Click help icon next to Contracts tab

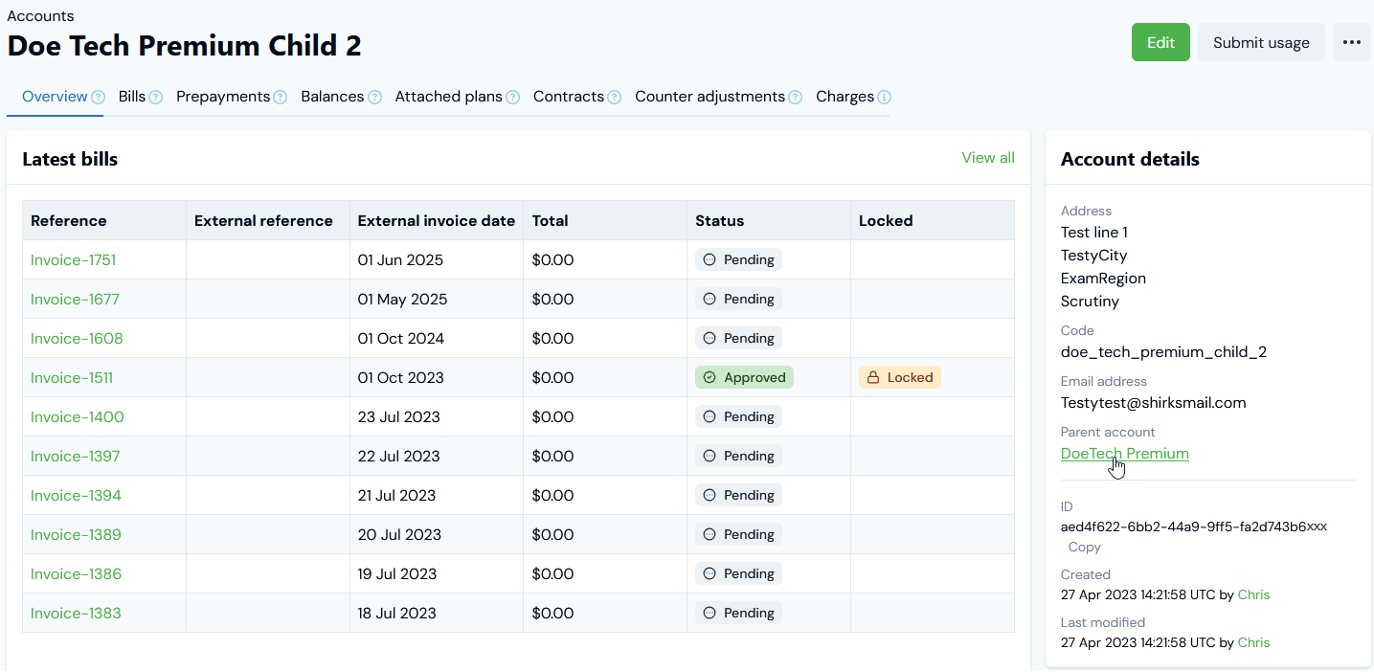point(614,97)
